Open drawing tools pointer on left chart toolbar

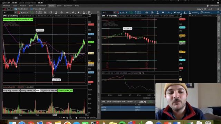point(78,12)
